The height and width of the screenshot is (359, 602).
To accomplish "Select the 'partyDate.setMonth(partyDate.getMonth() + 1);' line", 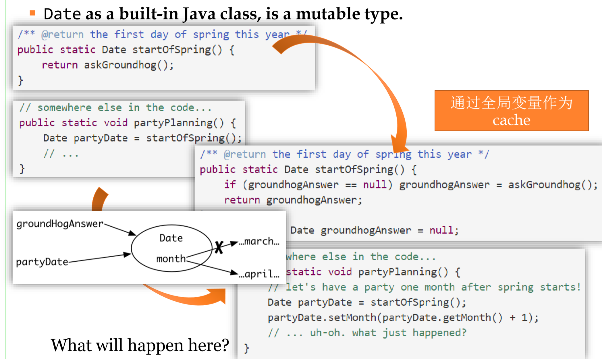I will coord(403,318).
